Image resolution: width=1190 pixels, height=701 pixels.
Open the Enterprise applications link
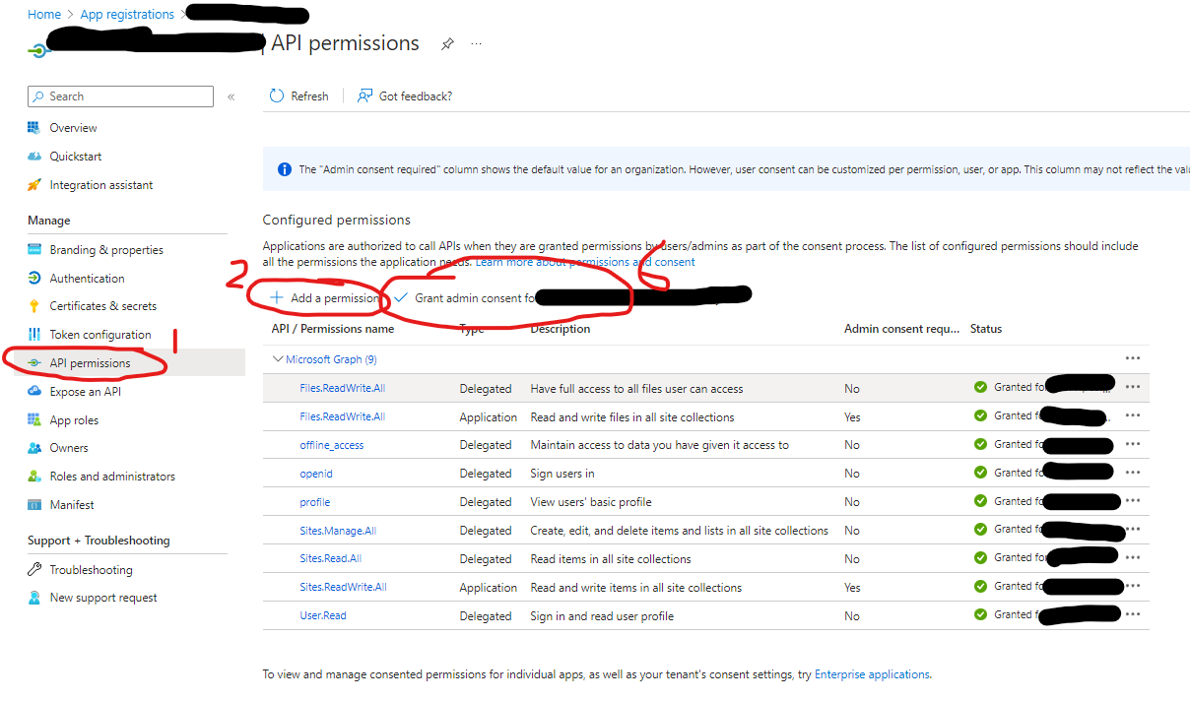(x=871, y=674)
